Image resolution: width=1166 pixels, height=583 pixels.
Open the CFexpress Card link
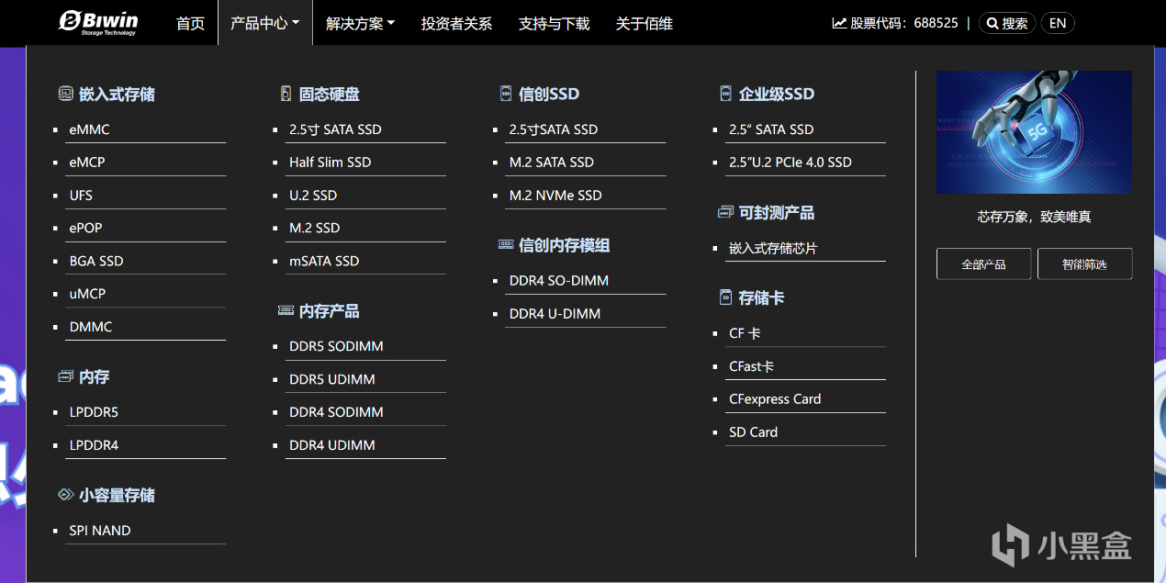click(x=775, y=399)
